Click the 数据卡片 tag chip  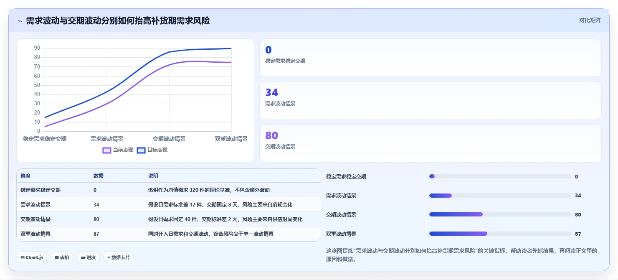point(119,257)
